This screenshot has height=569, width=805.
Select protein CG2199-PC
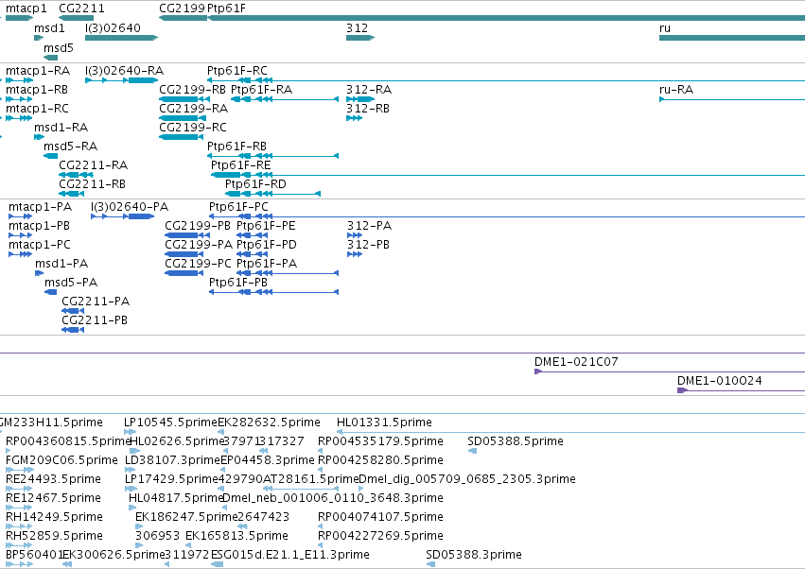tap(198, 263)
